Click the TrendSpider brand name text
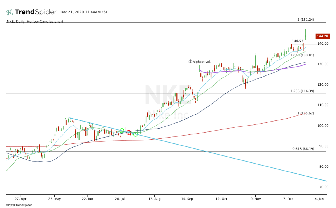Viewport: 336px width, 208px height. tap(36, 12)
